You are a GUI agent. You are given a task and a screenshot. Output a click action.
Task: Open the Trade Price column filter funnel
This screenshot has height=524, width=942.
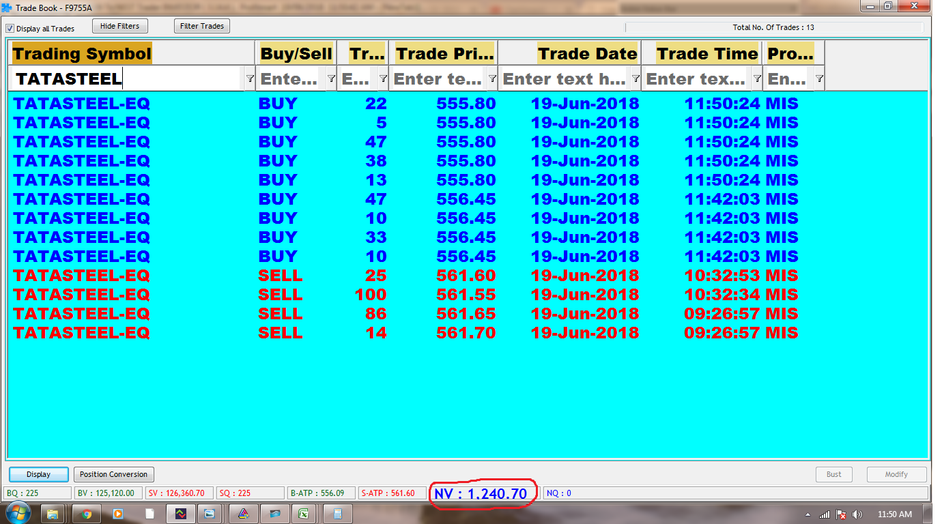(492, 79)
